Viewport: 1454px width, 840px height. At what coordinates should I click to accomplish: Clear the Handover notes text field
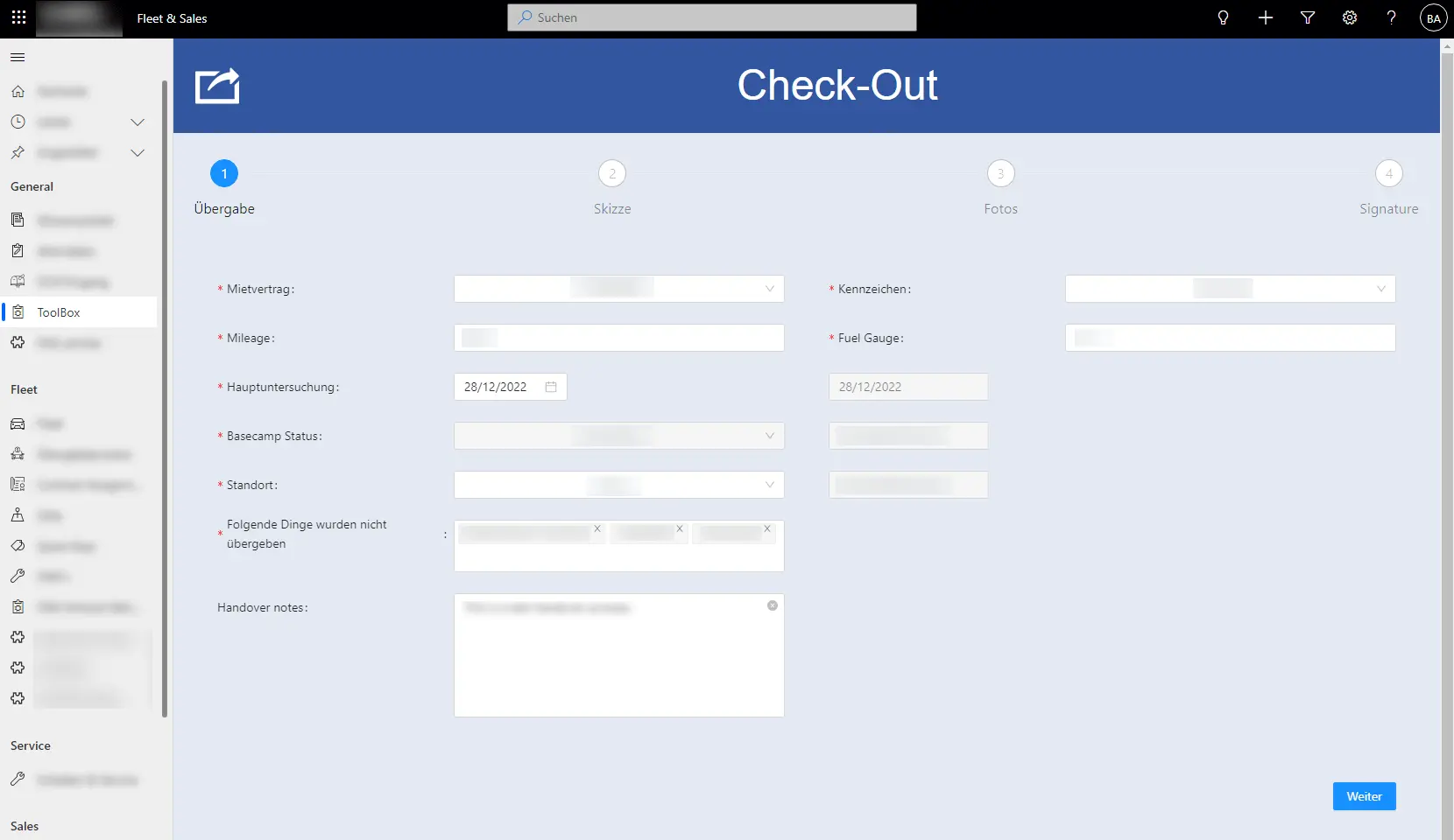(x=772, y=605)
